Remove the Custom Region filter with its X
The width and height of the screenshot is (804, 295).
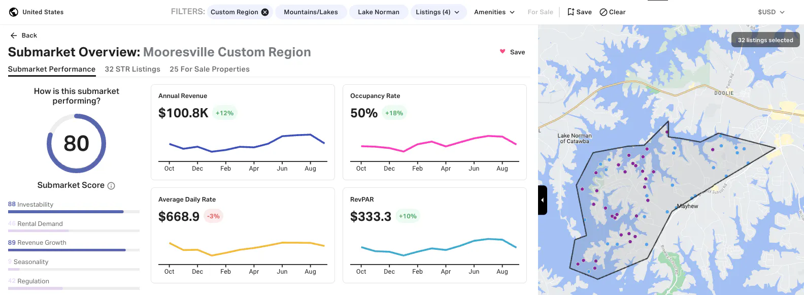tap(265, 12)
